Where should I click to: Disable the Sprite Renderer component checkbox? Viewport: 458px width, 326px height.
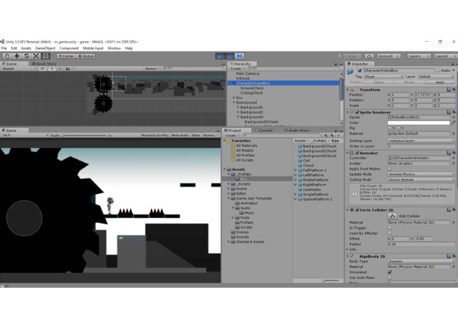(x=357, y=112)
